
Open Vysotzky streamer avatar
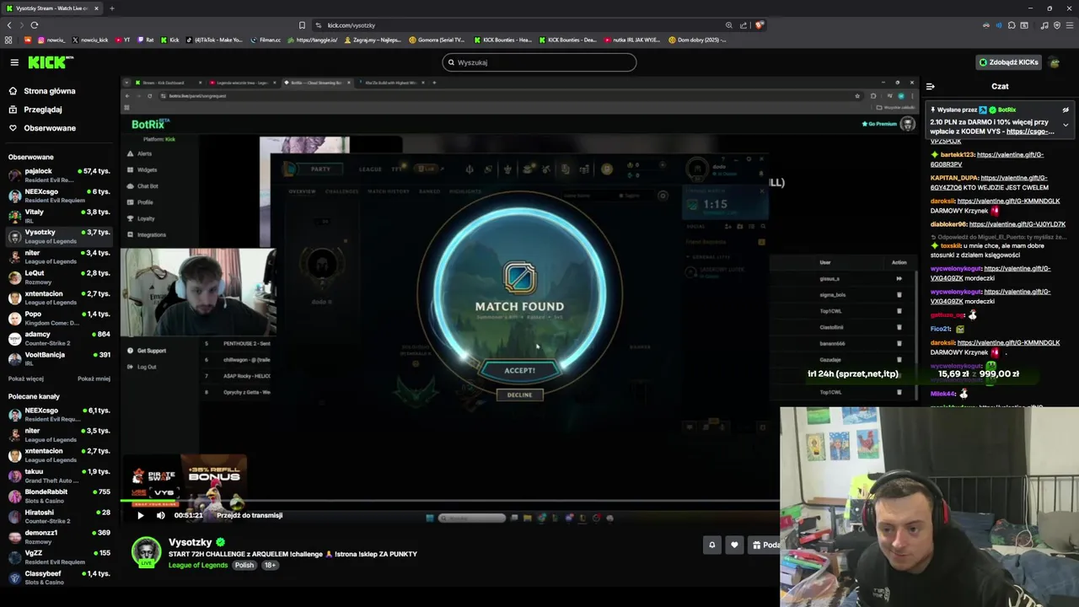[146, 551]
